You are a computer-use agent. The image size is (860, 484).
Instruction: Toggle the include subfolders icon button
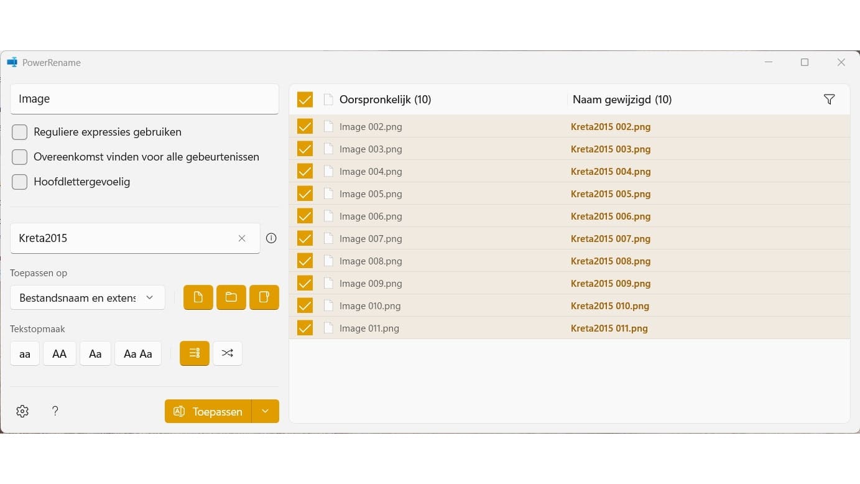point(264,297)
